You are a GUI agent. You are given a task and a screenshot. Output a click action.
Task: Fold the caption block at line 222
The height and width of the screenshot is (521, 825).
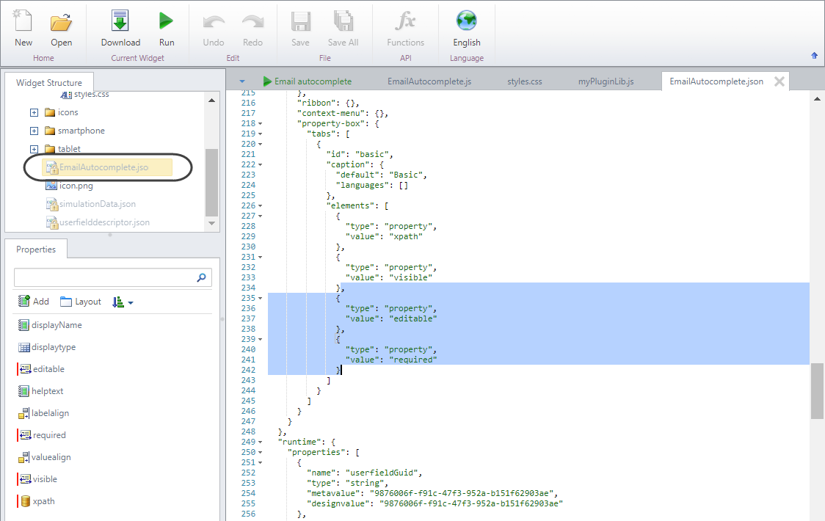tap(260, 164)
